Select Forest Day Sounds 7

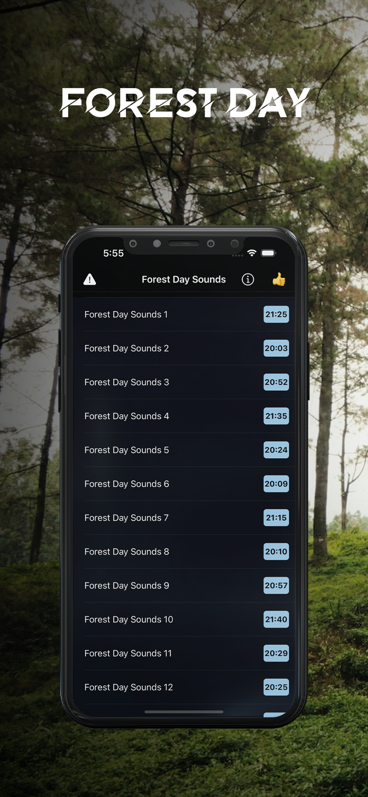[x=184, y=518]
